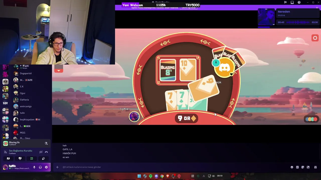Viewport: 321px width, 180px height.
Task: Click the plus attachment button in chat
Action: 57,167
